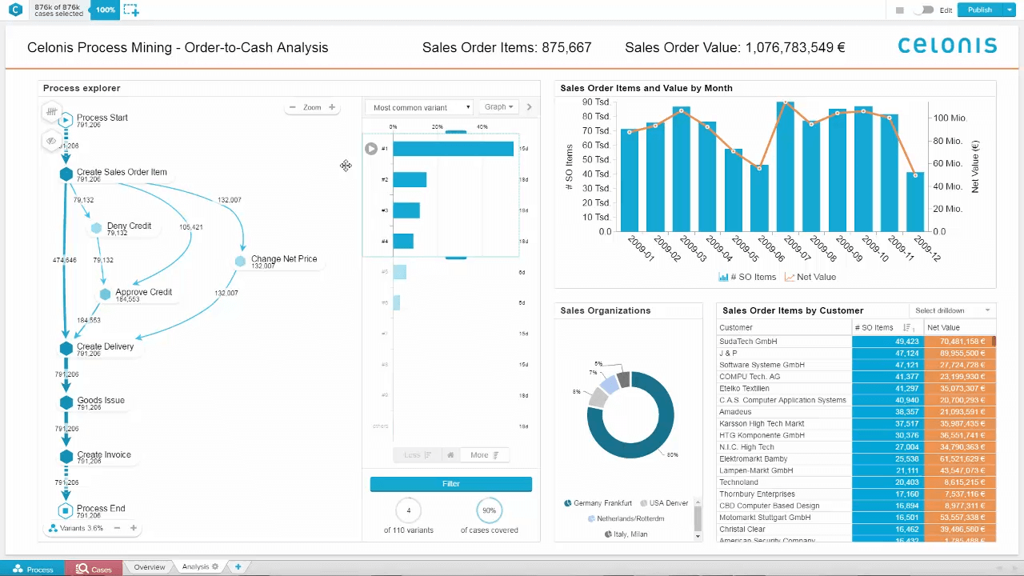Open the Select drilldown dropdown

point(952,310)
